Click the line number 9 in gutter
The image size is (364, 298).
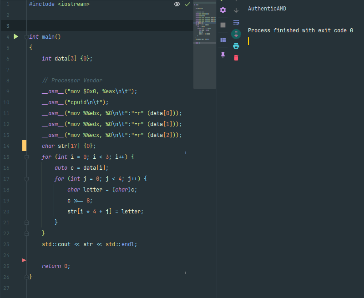pyautogui.click(x=8, y=91)
